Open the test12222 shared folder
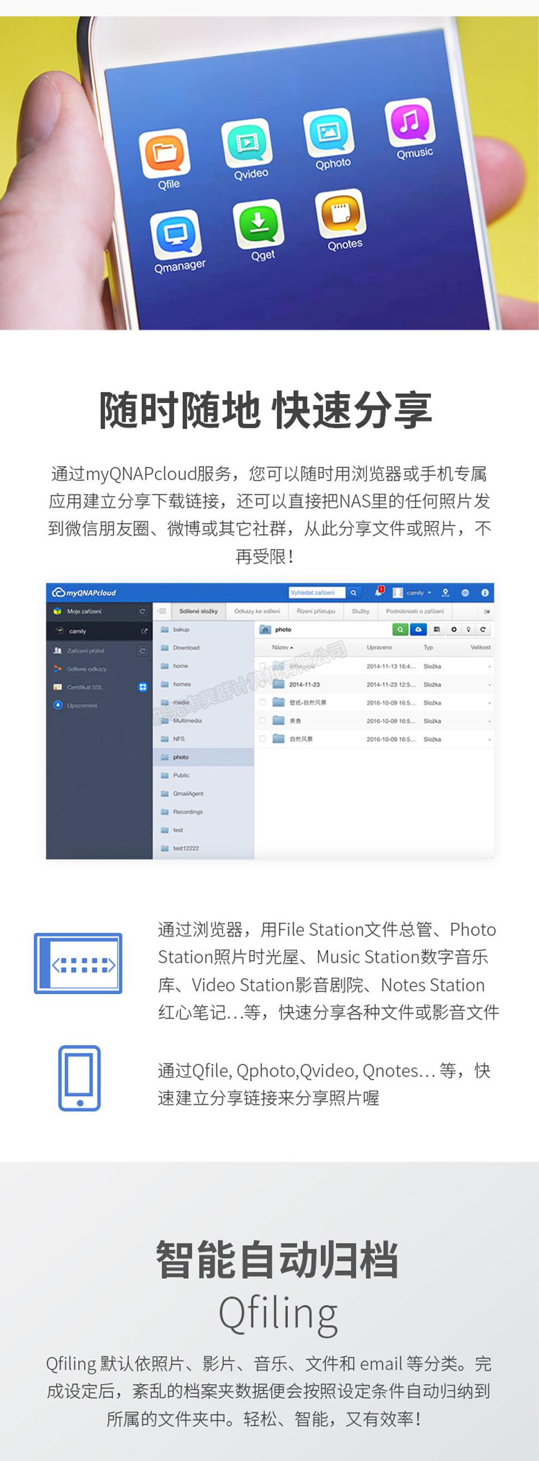539x1461 pixels. point(204,848)
